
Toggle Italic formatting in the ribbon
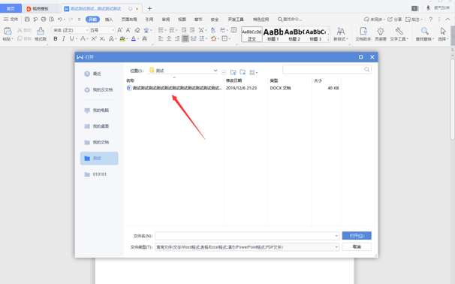click(x=63, y=38)
